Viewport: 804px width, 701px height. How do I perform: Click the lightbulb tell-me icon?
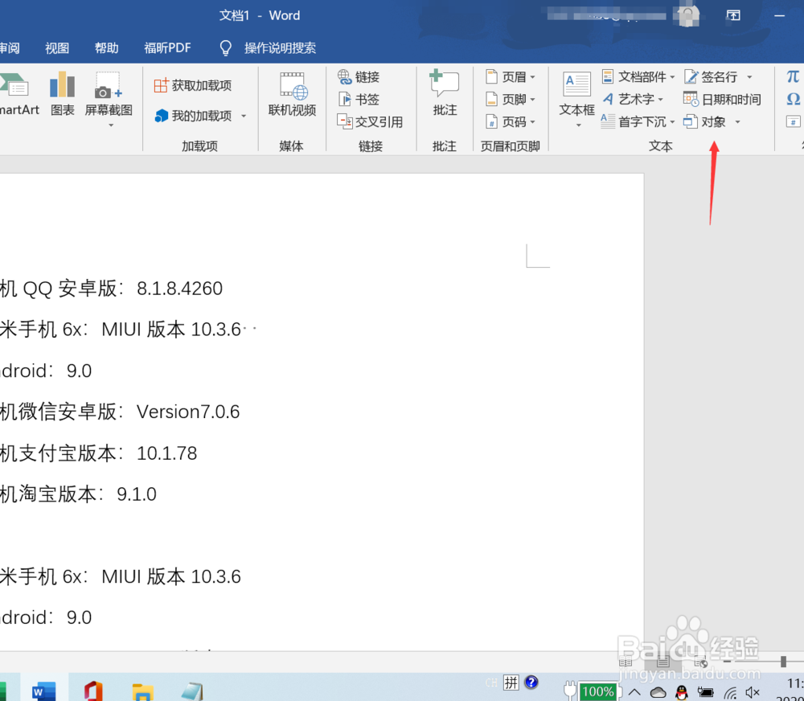(226, 48)
